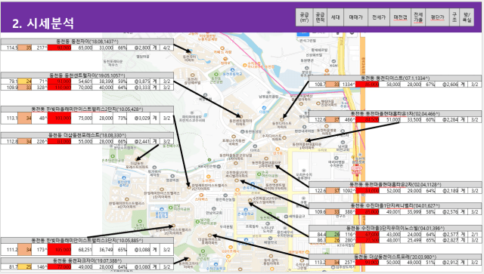The image size is (484, 274).
Task: Click the 스타벅스 orange map icon
Action: (x=201, y=195)
